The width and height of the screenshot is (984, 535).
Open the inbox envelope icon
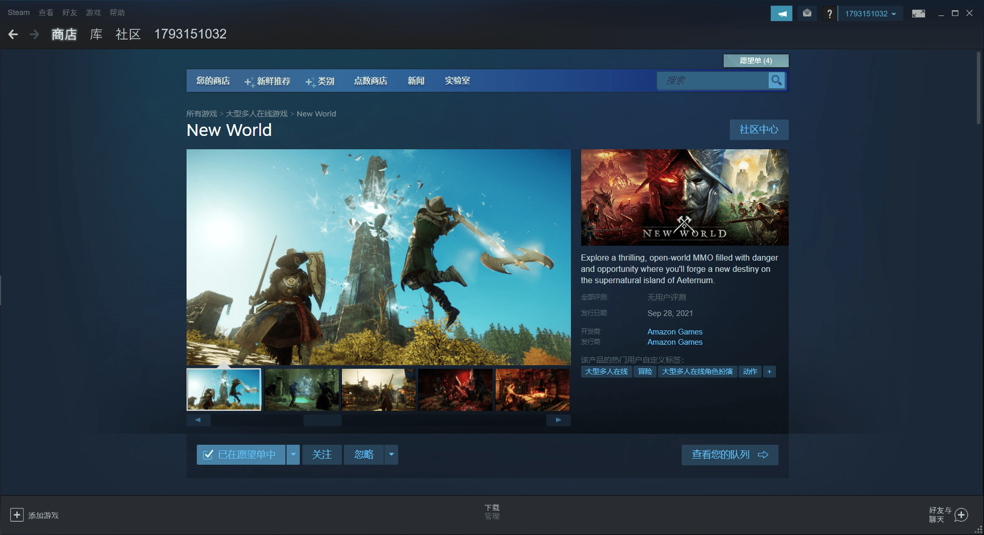(x=807, y=13)
